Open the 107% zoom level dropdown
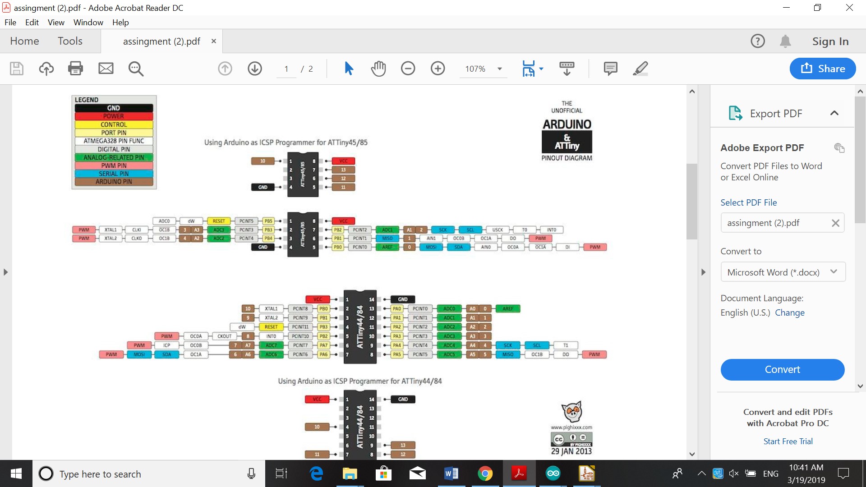Screen dimensions: 866x487 [500, 69]
